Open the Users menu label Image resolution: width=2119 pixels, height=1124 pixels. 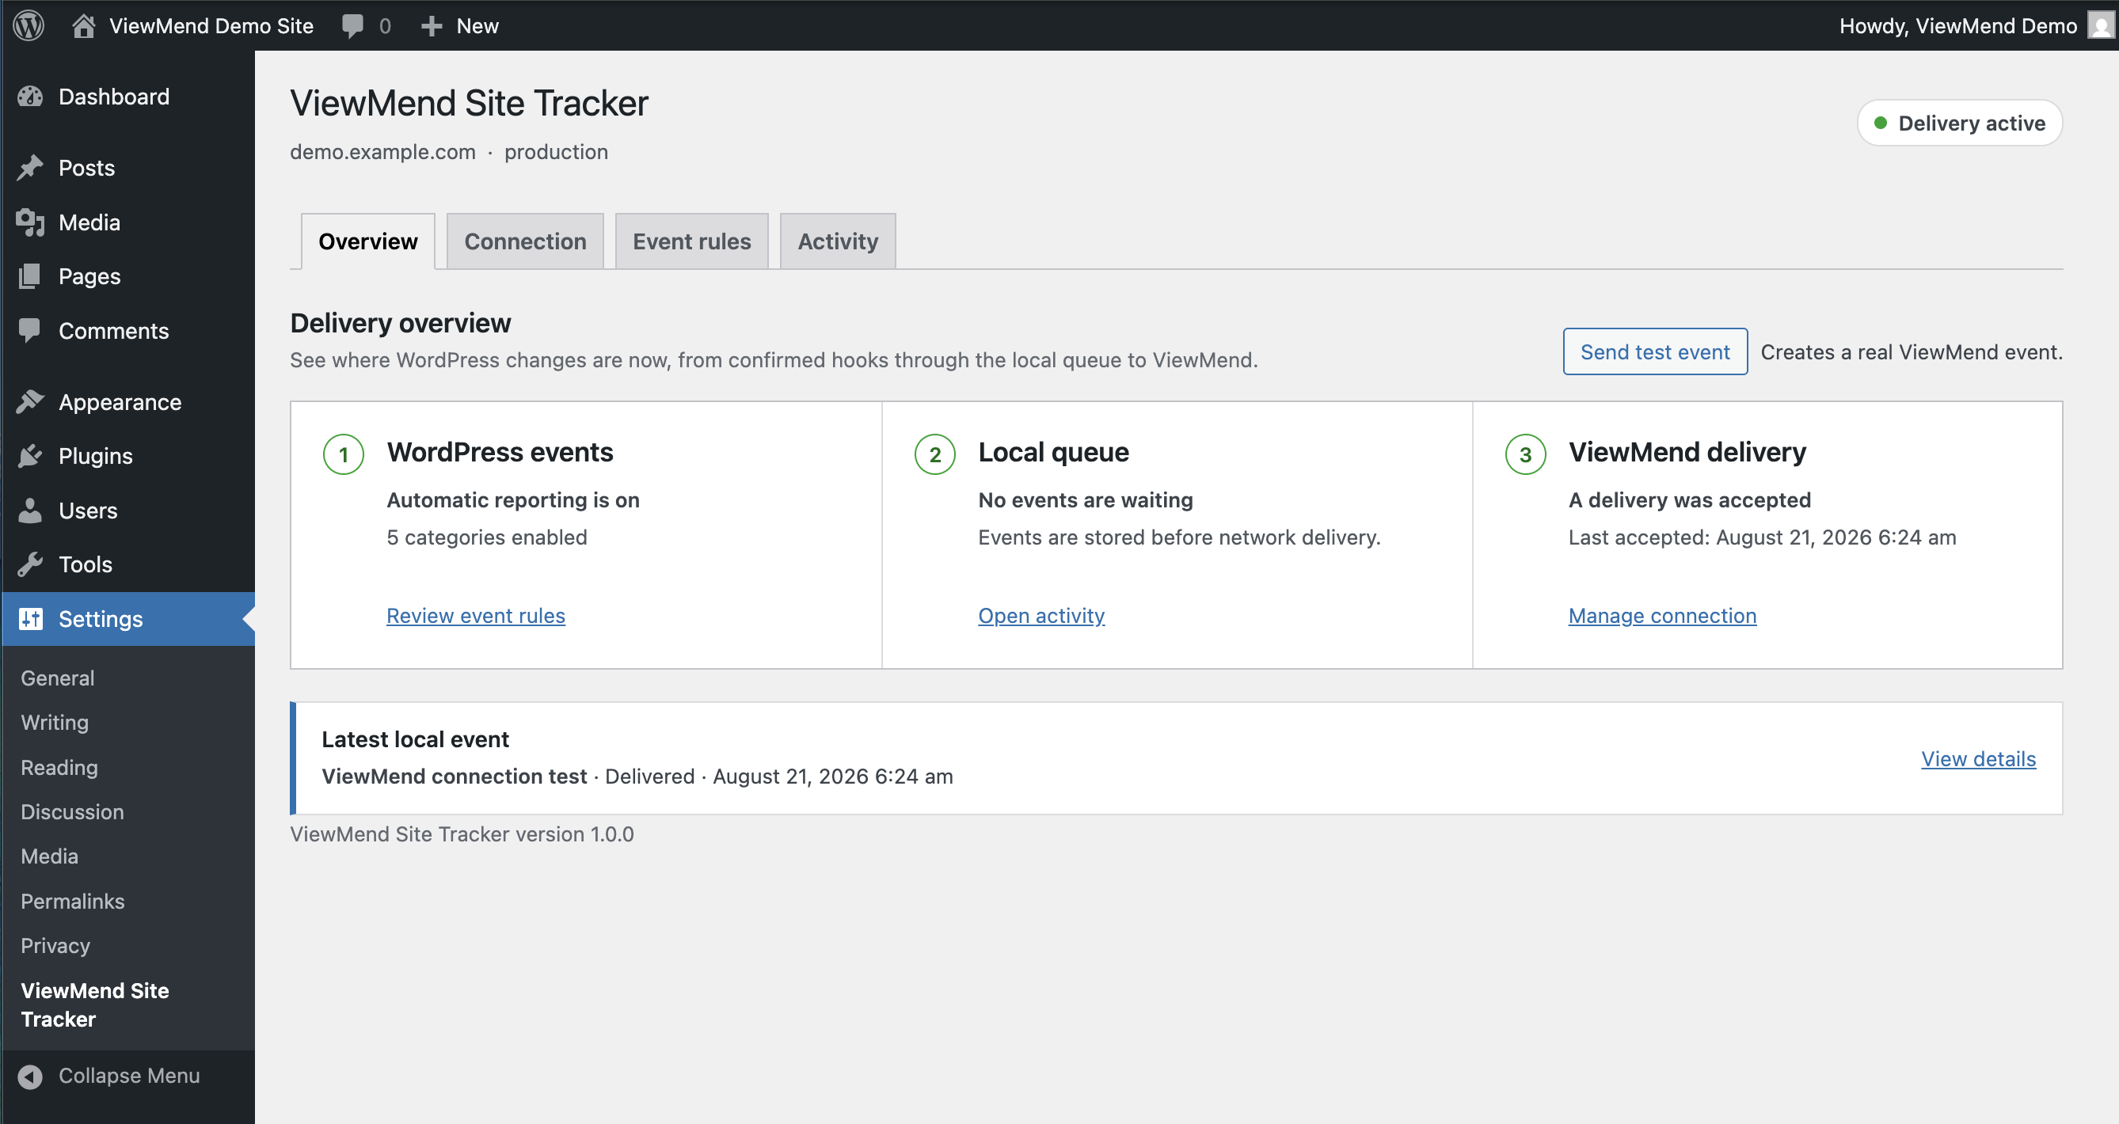88,510
